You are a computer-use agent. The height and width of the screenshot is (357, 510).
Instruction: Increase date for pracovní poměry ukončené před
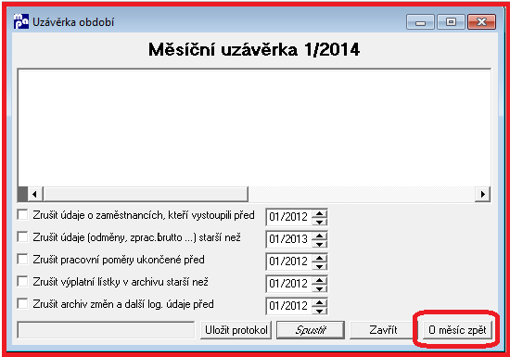[x=319, y=258]
